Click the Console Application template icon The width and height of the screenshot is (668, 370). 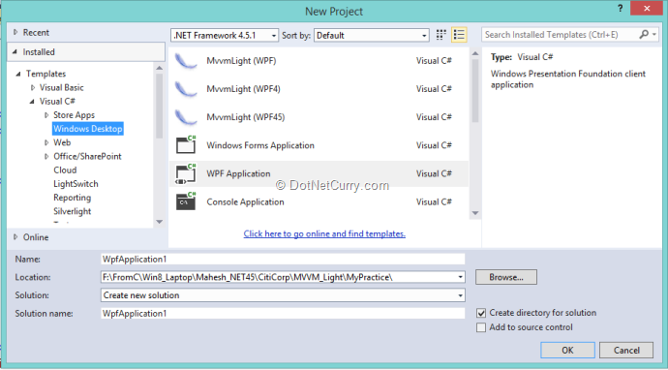[186, 201]
